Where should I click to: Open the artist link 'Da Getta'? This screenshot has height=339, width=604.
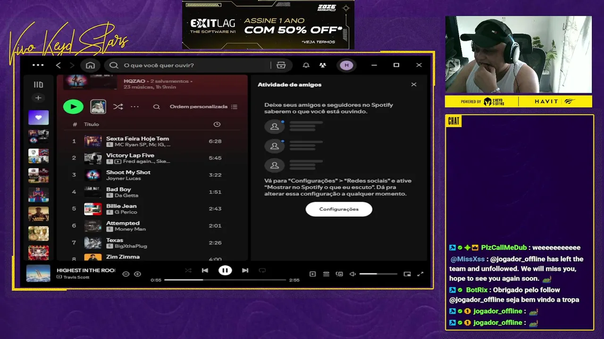click(x=126, y=195)
